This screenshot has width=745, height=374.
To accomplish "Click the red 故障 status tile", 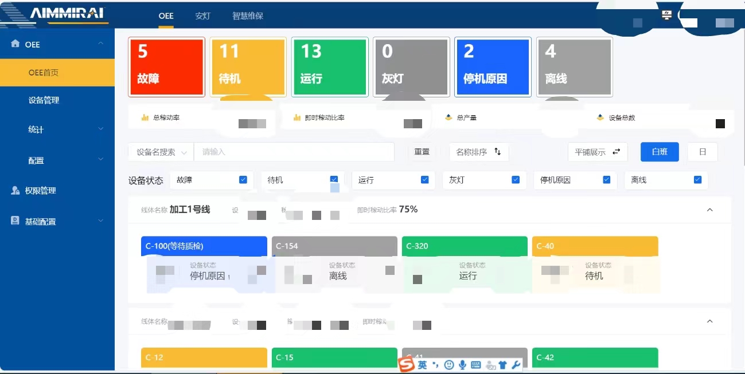I will tap(166, 67).
